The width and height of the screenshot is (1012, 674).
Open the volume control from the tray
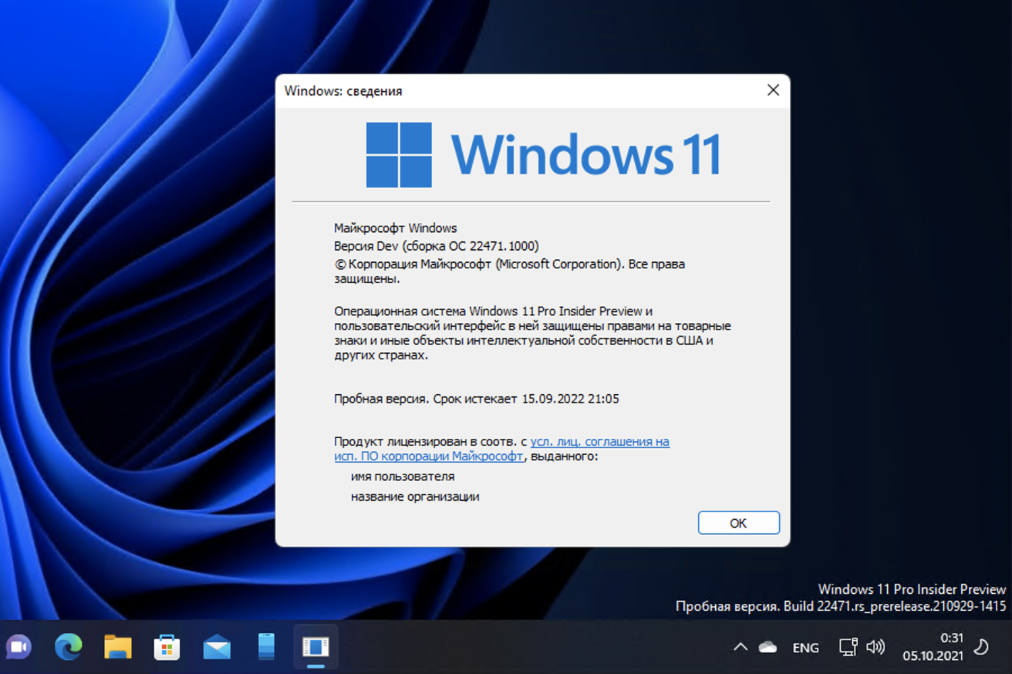point(876,647)
